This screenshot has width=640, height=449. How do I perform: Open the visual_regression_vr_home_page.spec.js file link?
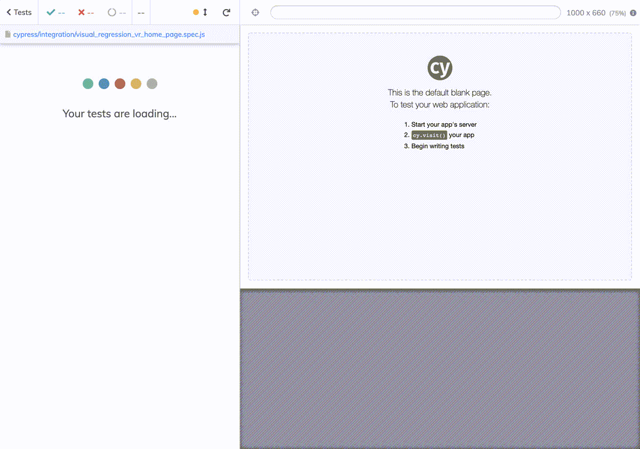[109, 34]
